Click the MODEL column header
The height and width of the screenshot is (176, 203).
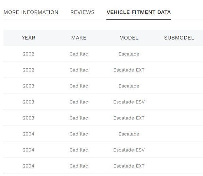[129, 38]
